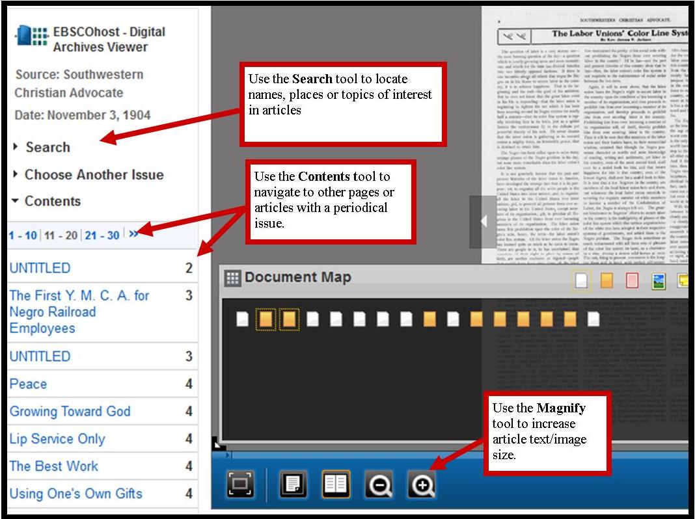This screenshot has height=519, width=695.
Task: Open the third page thumbnail in Document Map
Action: [289, 319]
